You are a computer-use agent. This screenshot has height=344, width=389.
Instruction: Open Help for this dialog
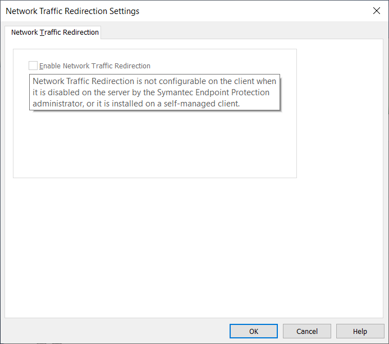[x=360, y=331]
